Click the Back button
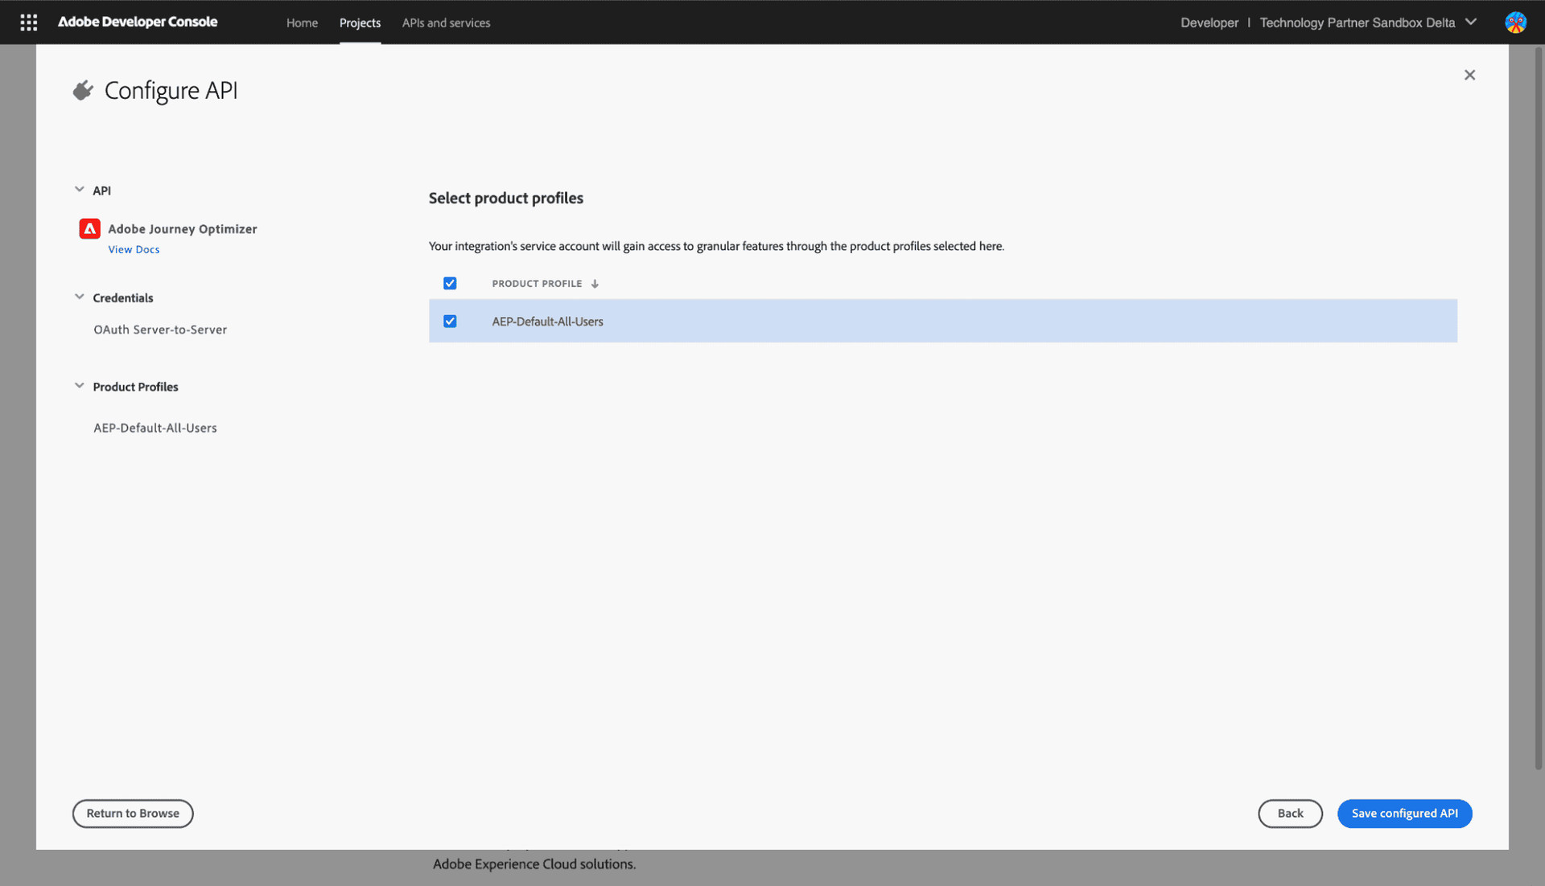This screenshot has height=886, width=1545. point(1290,813)
